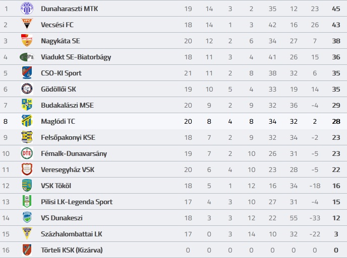Click the Dunaharaszti MTK club crest
347x258 pixels.
(x=27, y=9)
